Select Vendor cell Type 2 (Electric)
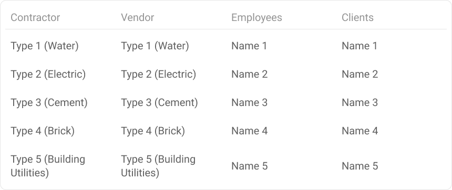This screenshot has height=190, width=452. click(x=159, y=75)
